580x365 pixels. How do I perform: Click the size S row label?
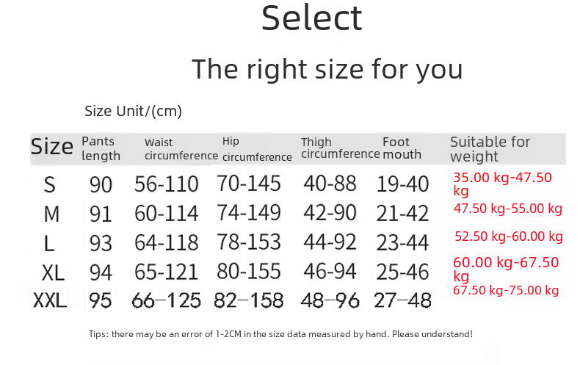click(x=50, y=184)
